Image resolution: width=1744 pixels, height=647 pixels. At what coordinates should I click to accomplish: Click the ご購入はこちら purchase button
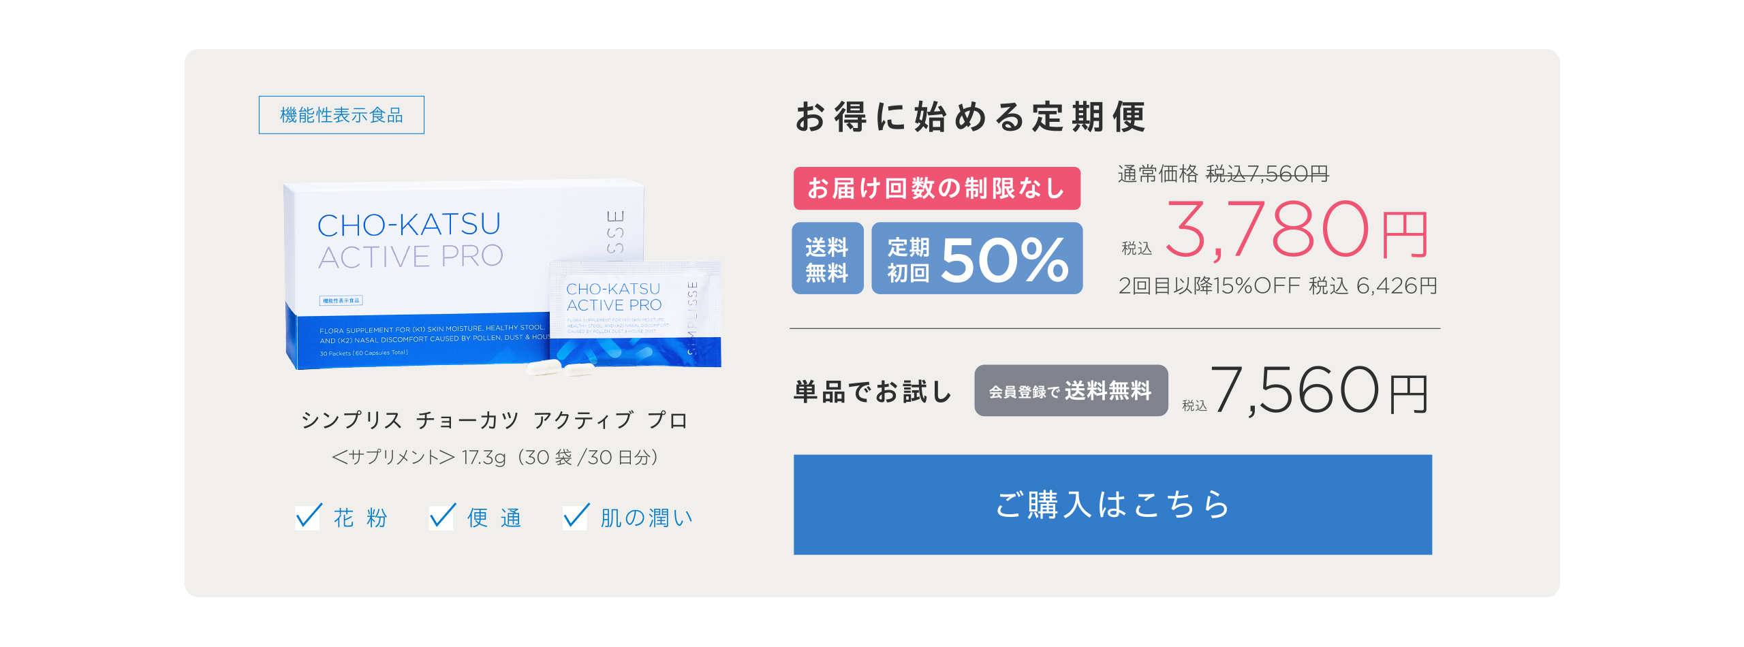(1112, 505)
